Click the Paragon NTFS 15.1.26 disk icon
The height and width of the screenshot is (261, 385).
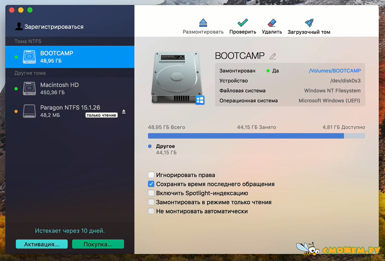tap(29, 111)
